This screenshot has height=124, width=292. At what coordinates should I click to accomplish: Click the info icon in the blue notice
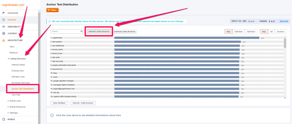tap(50, 22)
